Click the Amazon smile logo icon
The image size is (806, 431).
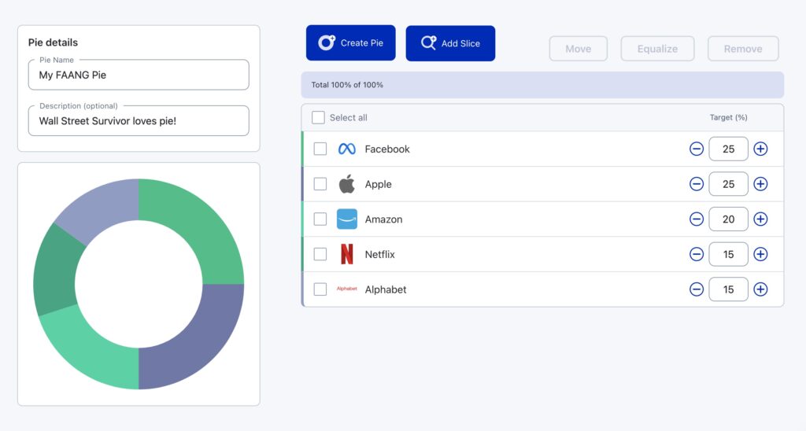347,219
